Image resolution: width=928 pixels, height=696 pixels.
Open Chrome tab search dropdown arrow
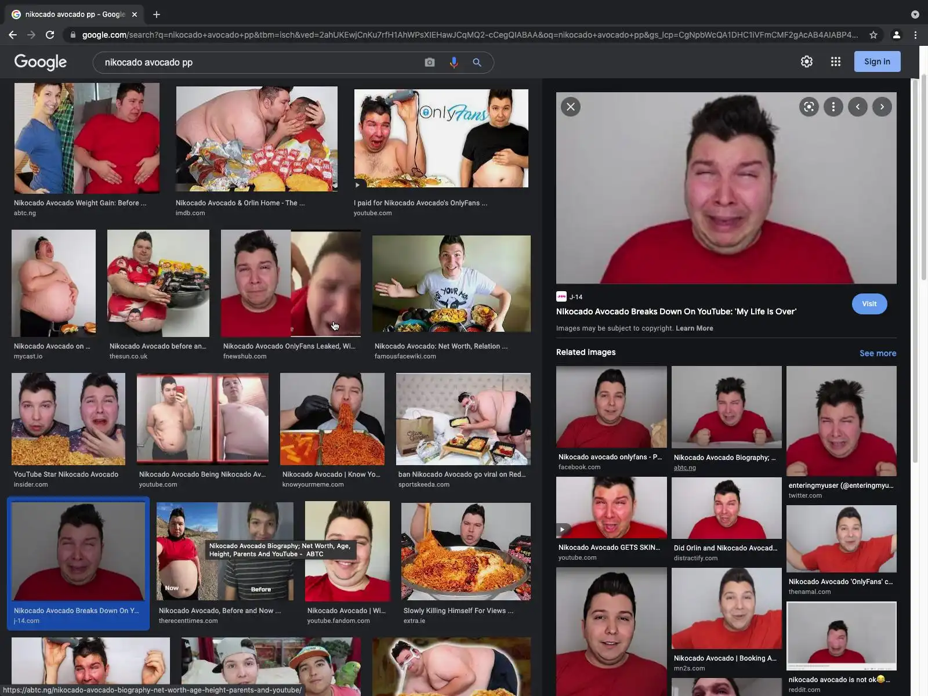pyautogui.click(x=915, y=14)
